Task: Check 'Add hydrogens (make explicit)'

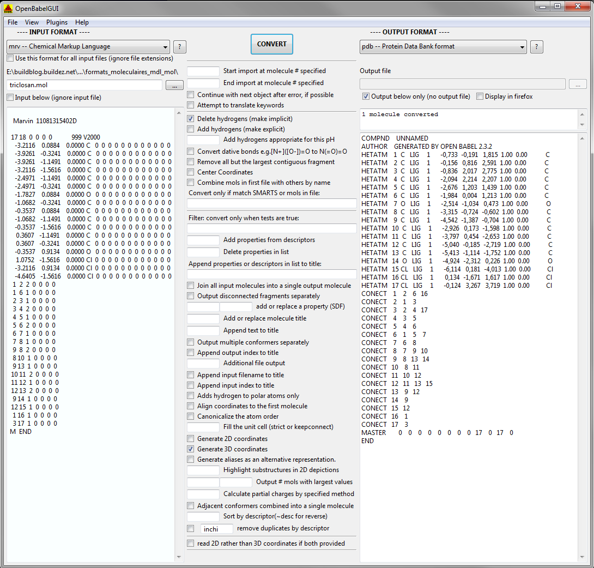Action: [x=191, y=129]
